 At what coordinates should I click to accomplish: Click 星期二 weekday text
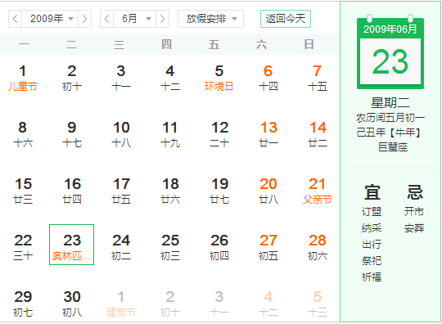pos(390,102)
